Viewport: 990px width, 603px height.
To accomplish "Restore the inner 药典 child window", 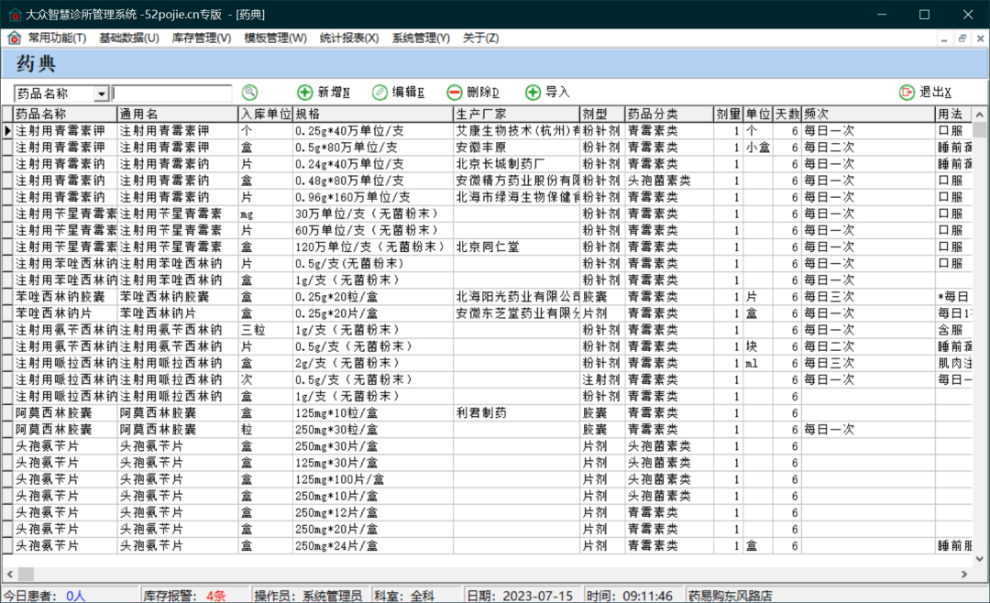I will coord(962,38).
